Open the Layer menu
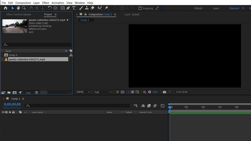This screenshot has height=141, width=251. coord(37,3)
